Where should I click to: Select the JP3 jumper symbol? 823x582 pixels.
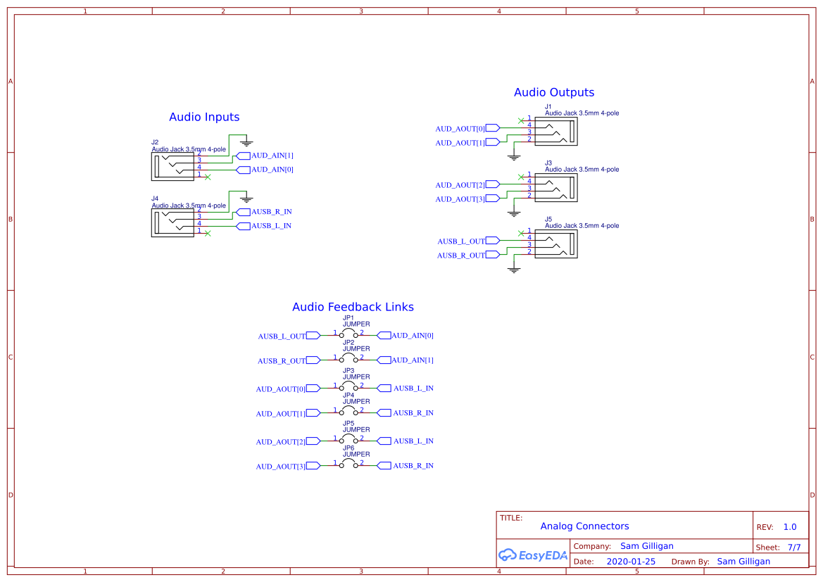347,384
